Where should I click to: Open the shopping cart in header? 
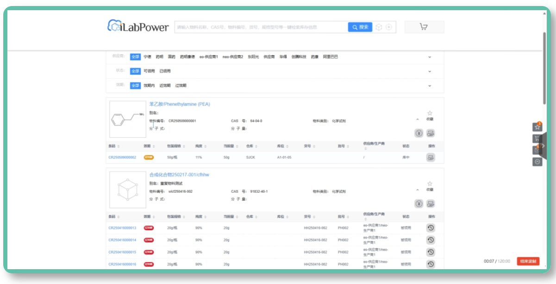[x=424, y=27]
